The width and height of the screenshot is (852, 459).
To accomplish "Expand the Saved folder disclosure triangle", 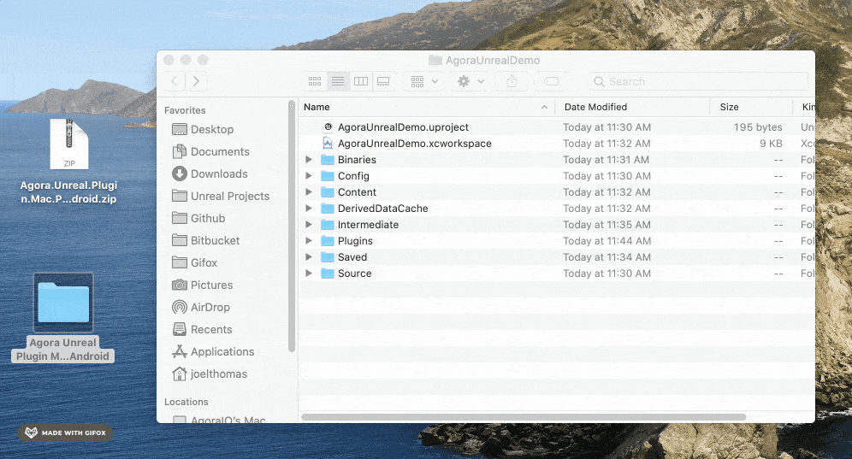I will (309, 257).
